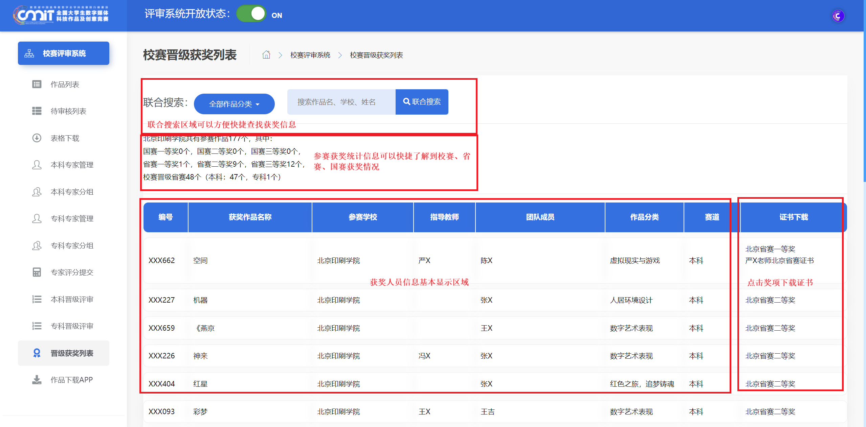Toggle the review system open status switch

[251, 14]
